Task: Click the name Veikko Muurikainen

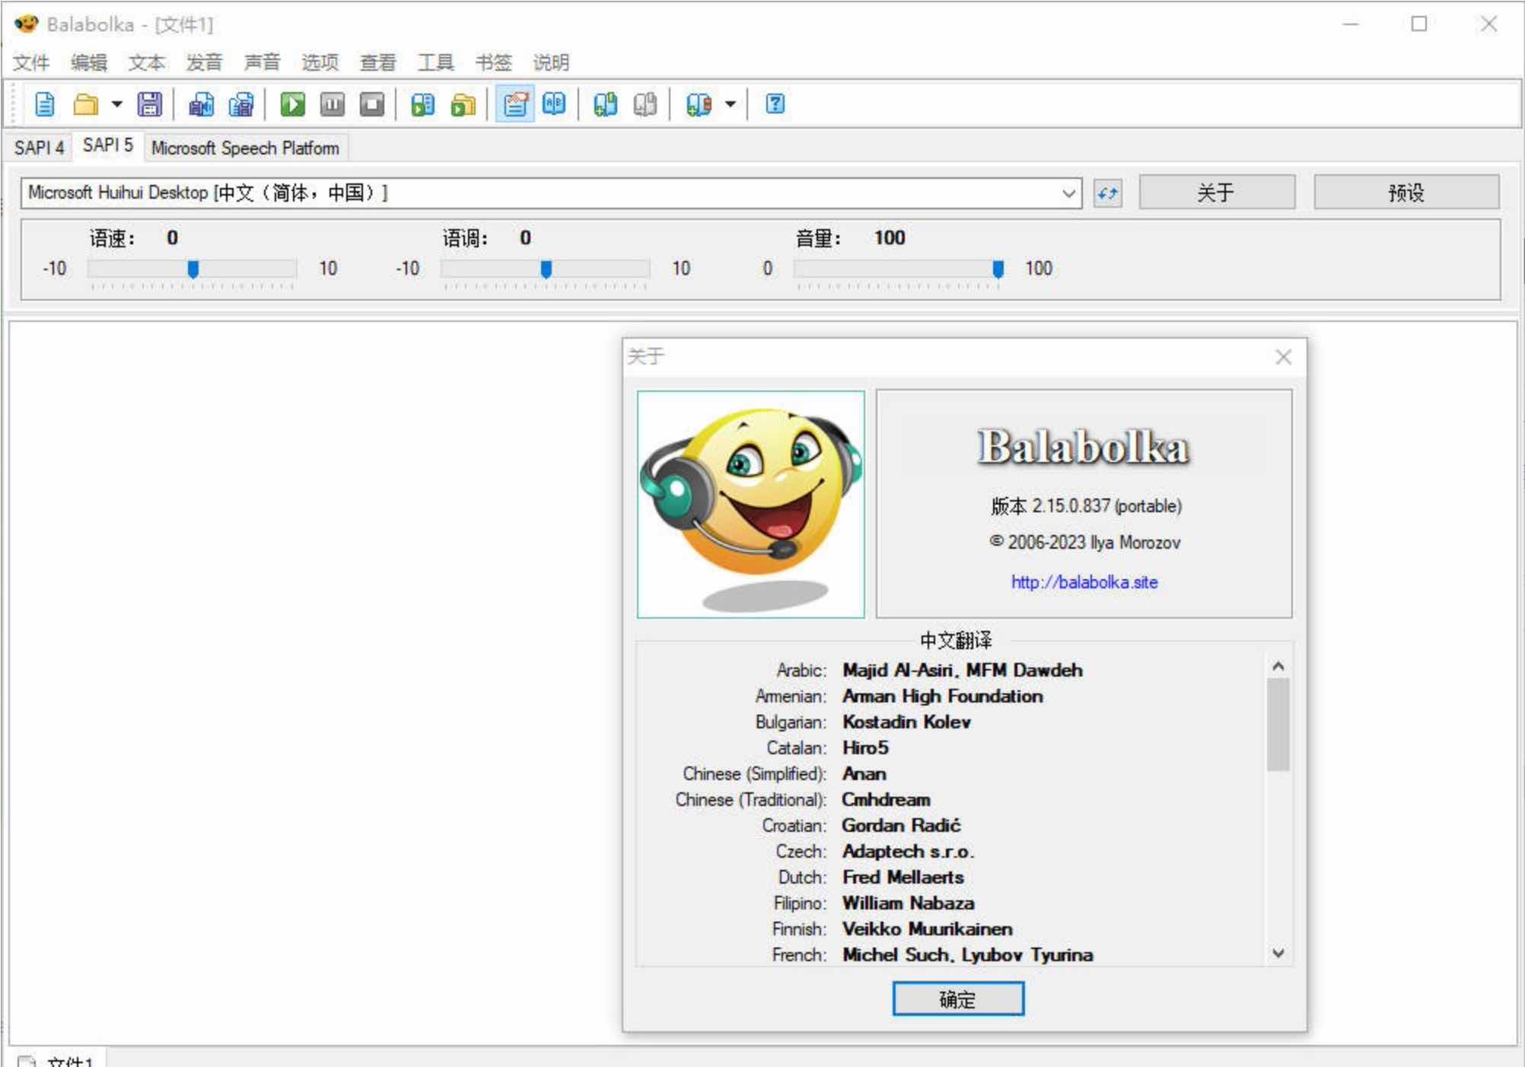Action: 927,929
